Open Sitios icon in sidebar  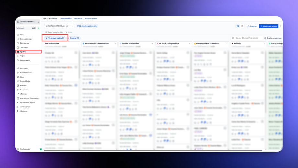(18, 77)
